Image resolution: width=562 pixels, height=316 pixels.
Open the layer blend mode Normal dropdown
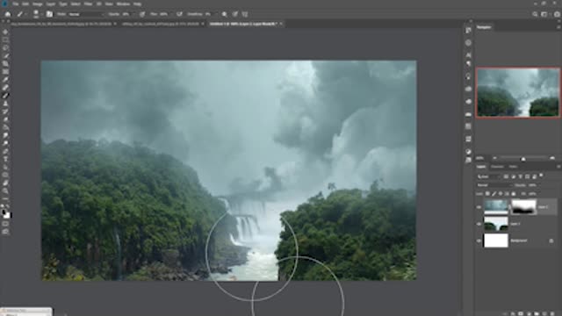494,185
